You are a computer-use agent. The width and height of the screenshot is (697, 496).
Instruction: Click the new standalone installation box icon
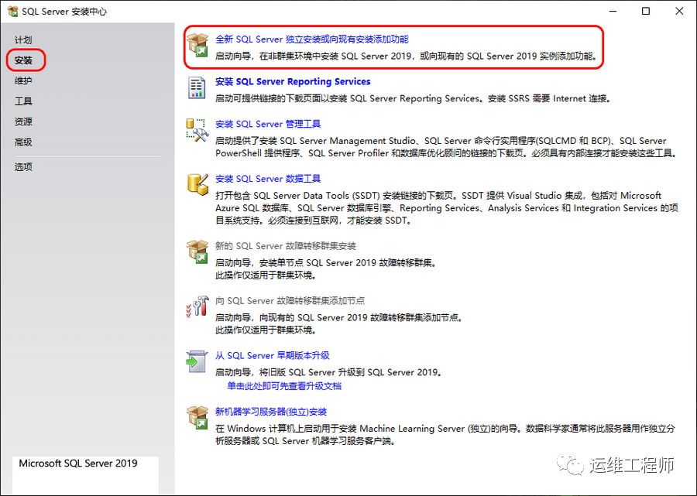(197, 46)
